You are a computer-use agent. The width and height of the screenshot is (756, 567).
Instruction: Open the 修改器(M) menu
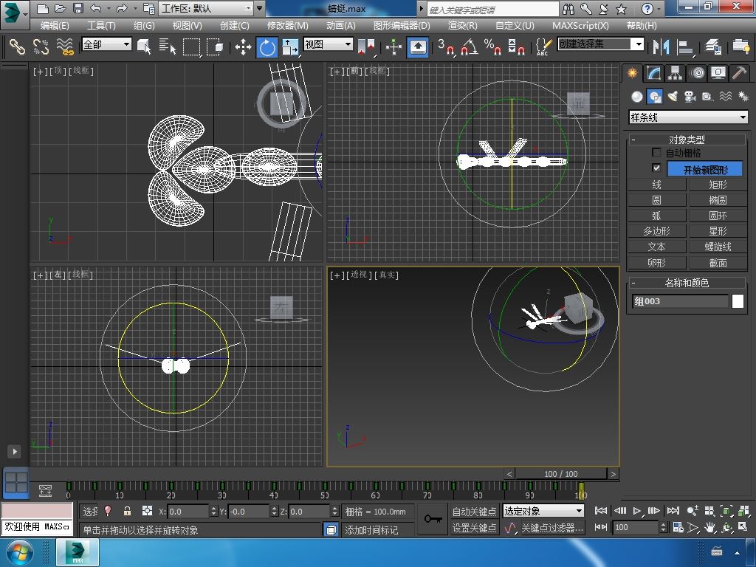(287, 25)
